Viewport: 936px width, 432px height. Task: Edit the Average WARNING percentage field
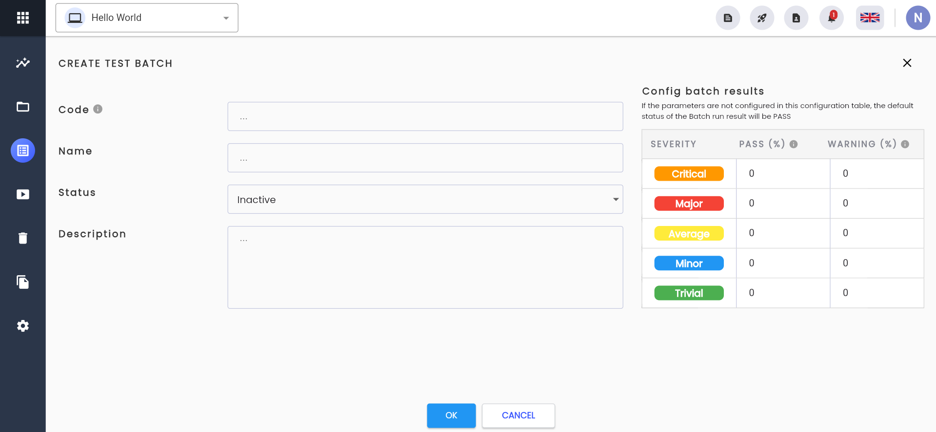pyautogui.click(x=877, y=233)
